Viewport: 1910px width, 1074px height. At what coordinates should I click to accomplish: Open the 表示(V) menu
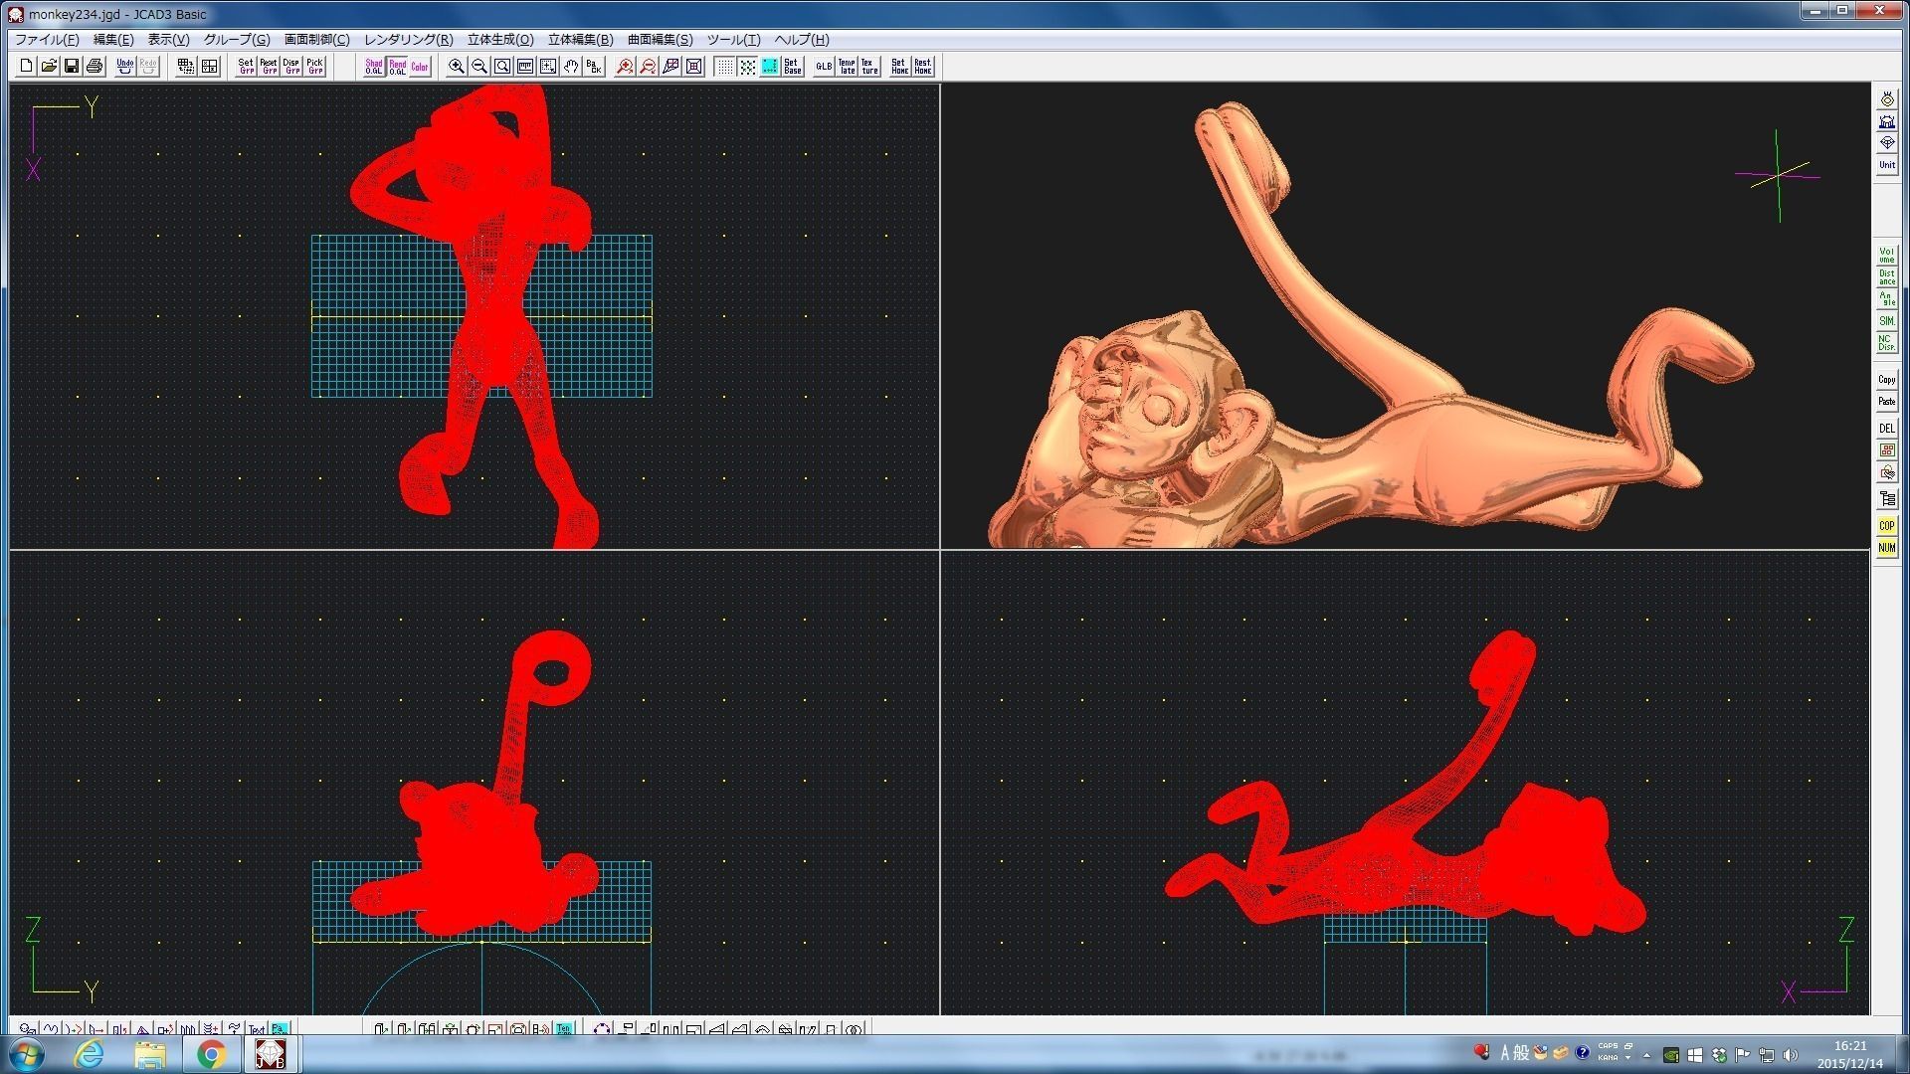click(168, 40)
